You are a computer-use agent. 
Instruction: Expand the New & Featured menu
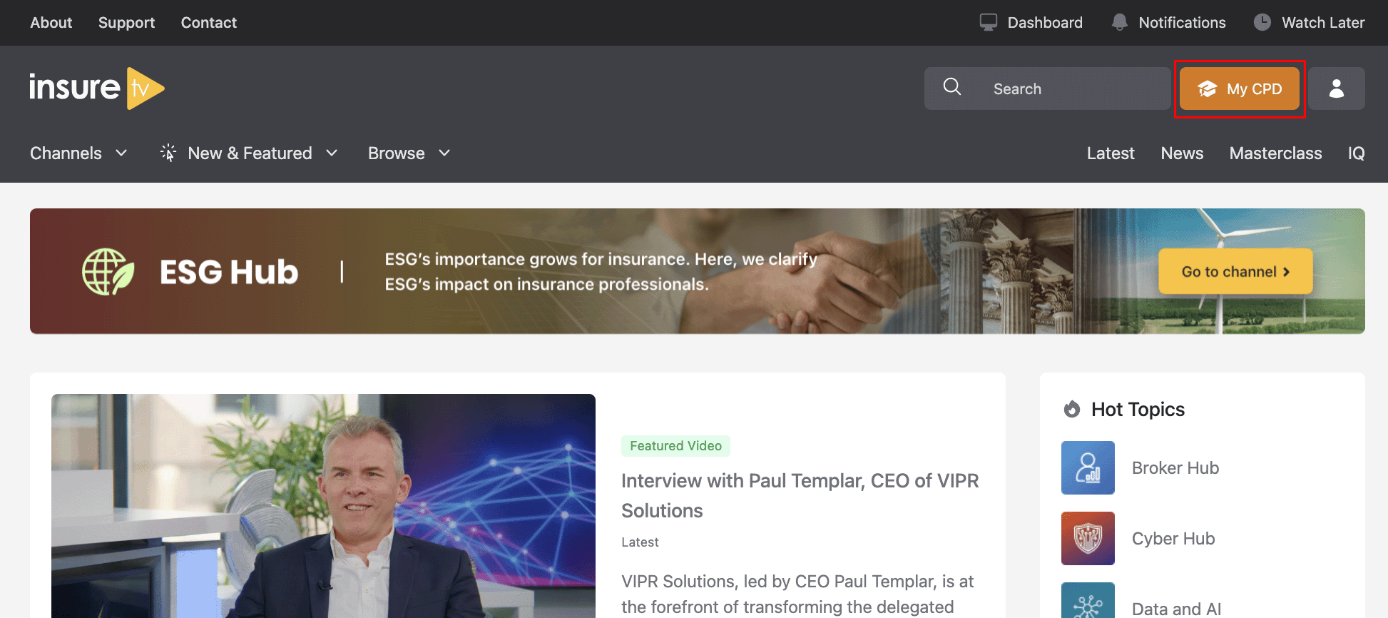point(249,153)
